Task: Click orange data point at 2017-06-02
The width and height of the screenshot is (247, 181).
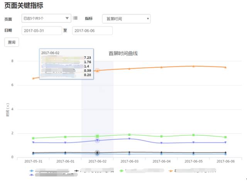Action: [x=97, y=71]
